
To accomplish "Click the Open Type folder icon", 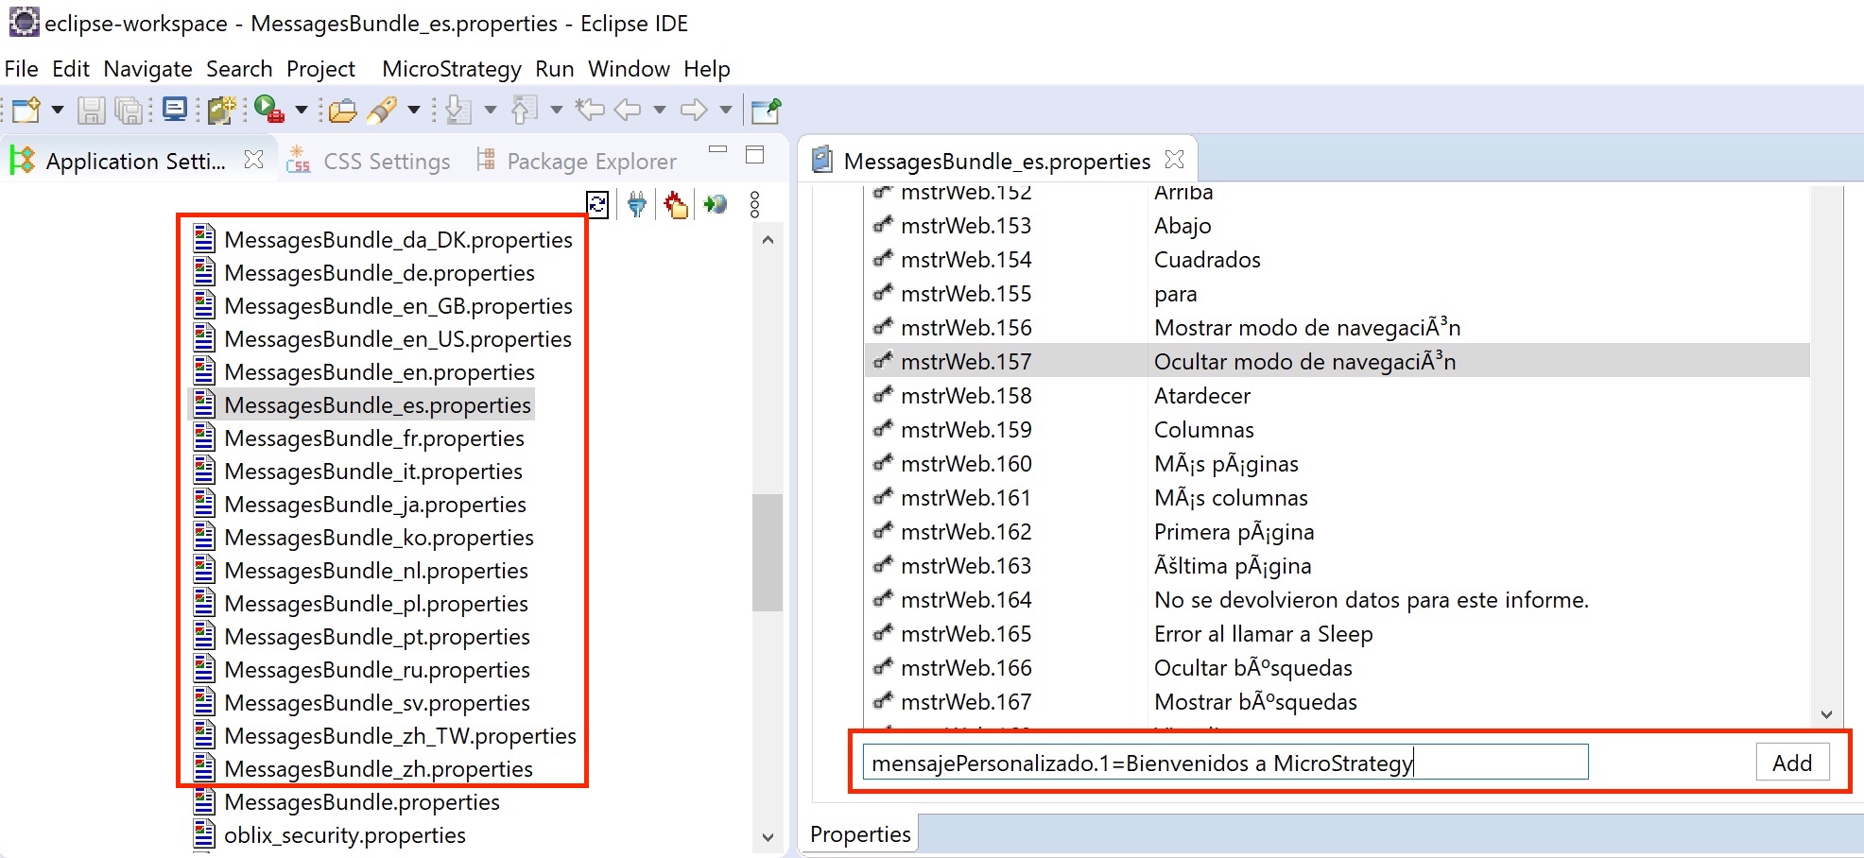I will click(x=342, y=111).
